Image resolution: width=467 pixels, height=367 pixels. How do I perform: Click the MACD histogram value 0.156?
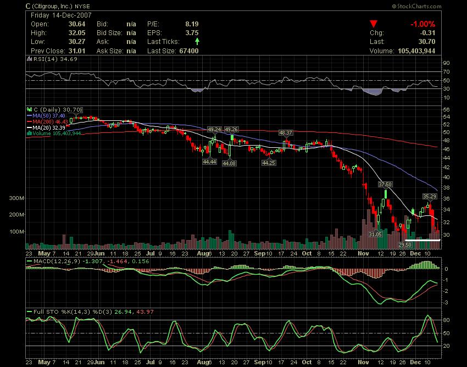[x=141, y=262]
